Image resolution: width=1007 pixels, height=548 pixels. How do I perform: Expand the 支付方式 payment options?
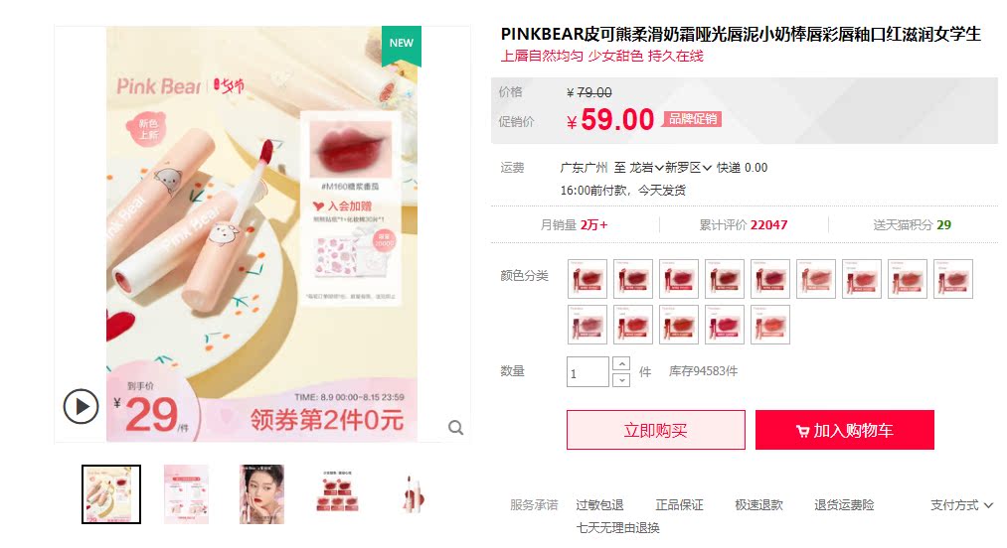(961, 505)
